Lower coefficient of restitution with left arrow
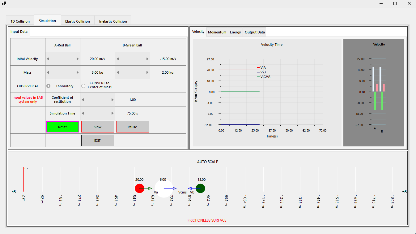This screenshot has width=416, height=234. tap(83, 100)
